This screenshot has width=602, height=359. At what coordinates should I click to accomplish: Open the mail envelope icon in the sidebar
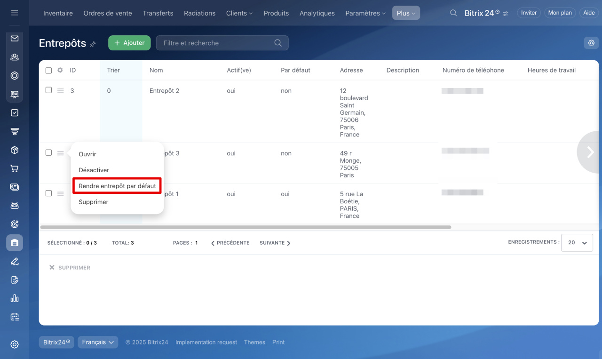coord(15,39)
